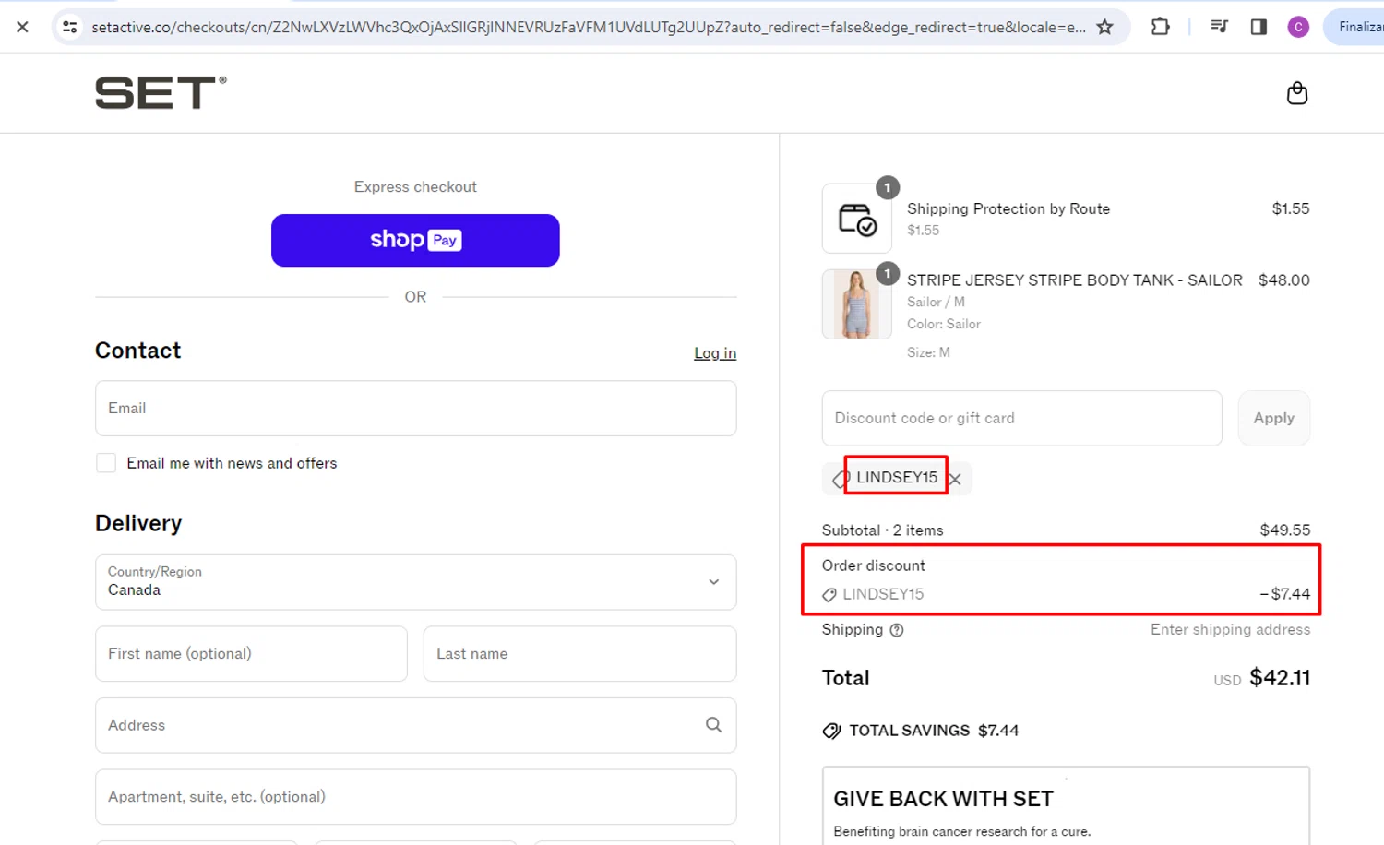This screenshot has width=1384, height=845.
Task: Click the Log in link
Action: (x=715, y=353)
